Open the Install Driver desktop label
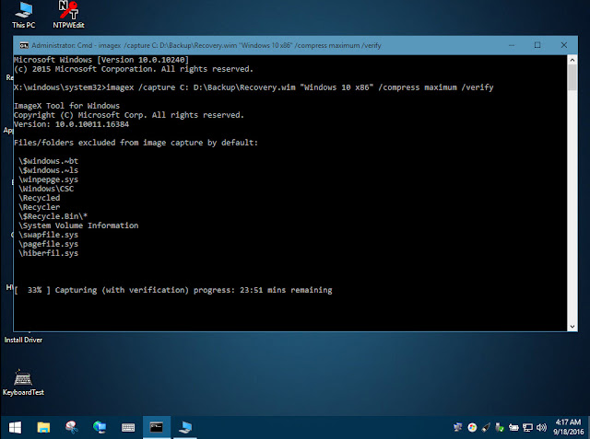Image resolution: width=590 pixels, height=439 pixels. pyautogui.click(x=23, y=340)
